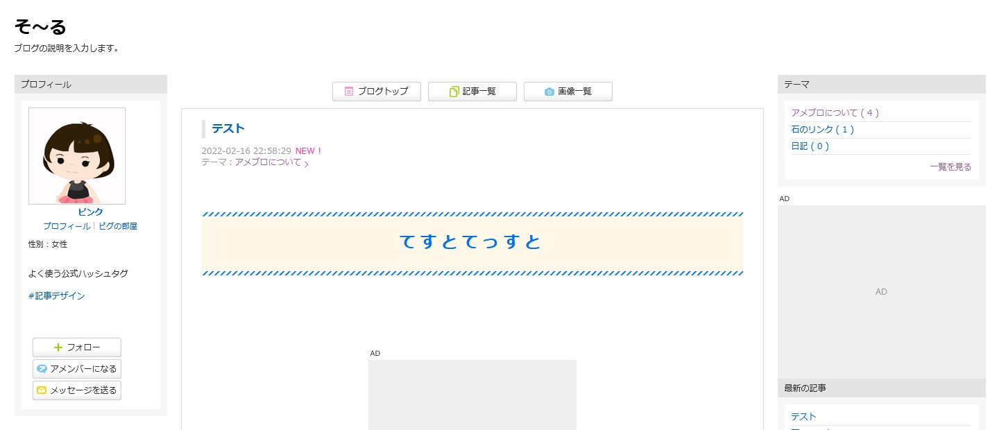Image resolution: width=1006 pixels, height=430 pixels.
Task: Click the pink document icon beside ブログトップ
Action: (x=349, y=92)
